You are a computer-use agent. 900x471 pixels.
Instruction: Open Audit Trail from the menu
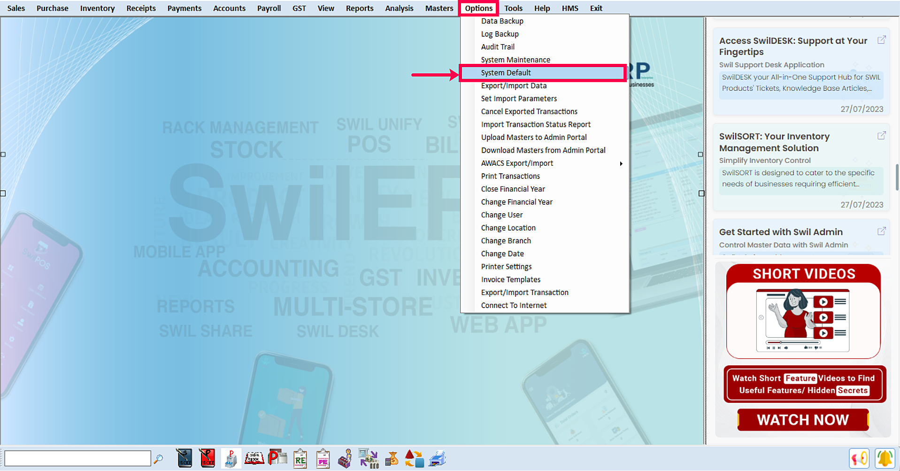[545, 47]
